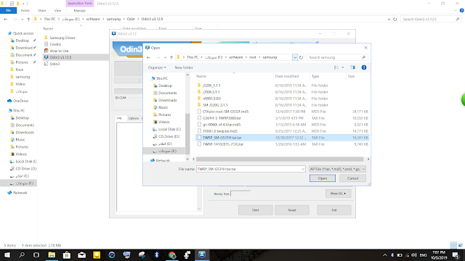Open Bluetooth icon on taskbar
465x261 pixels.
(157, 254)
